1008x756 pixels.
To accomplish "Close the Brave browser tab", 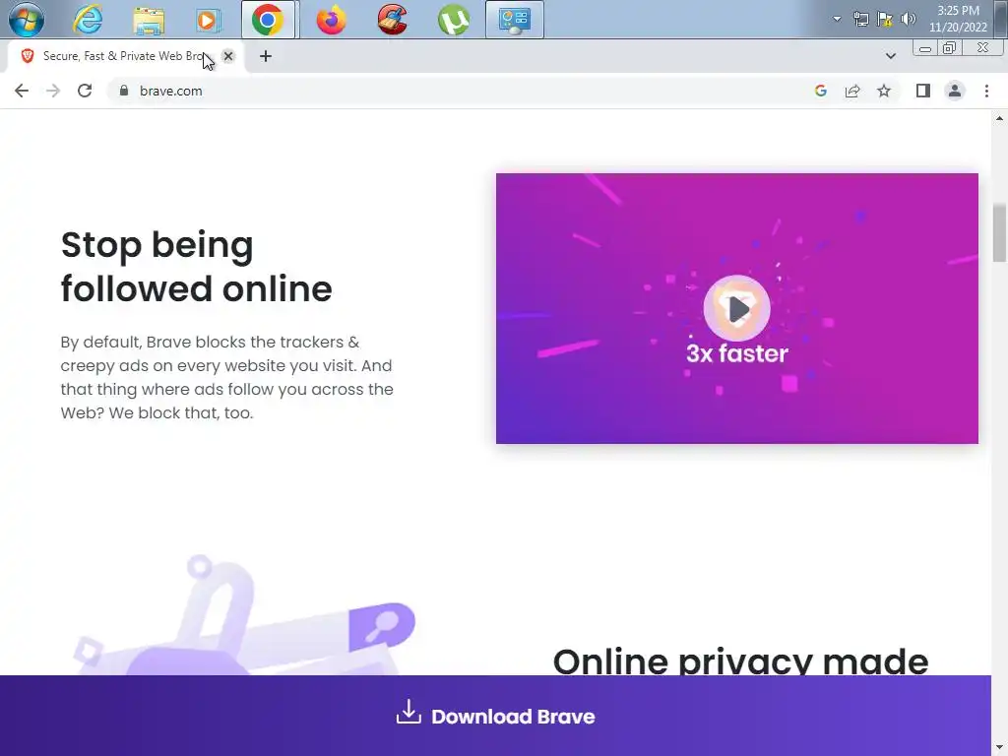I will click(x=228, y=56).
